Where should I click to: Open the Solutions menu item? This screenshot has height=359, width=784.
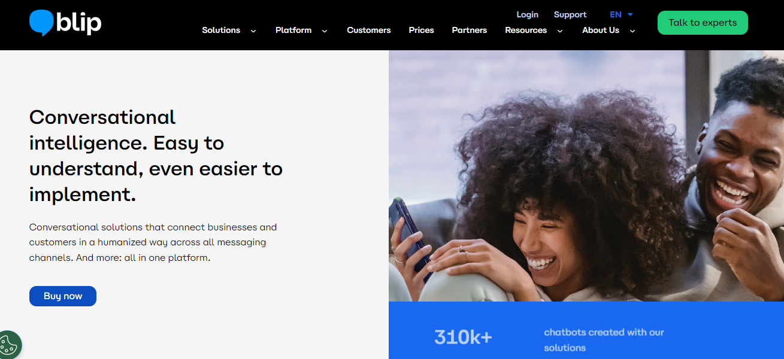(221, 30)
